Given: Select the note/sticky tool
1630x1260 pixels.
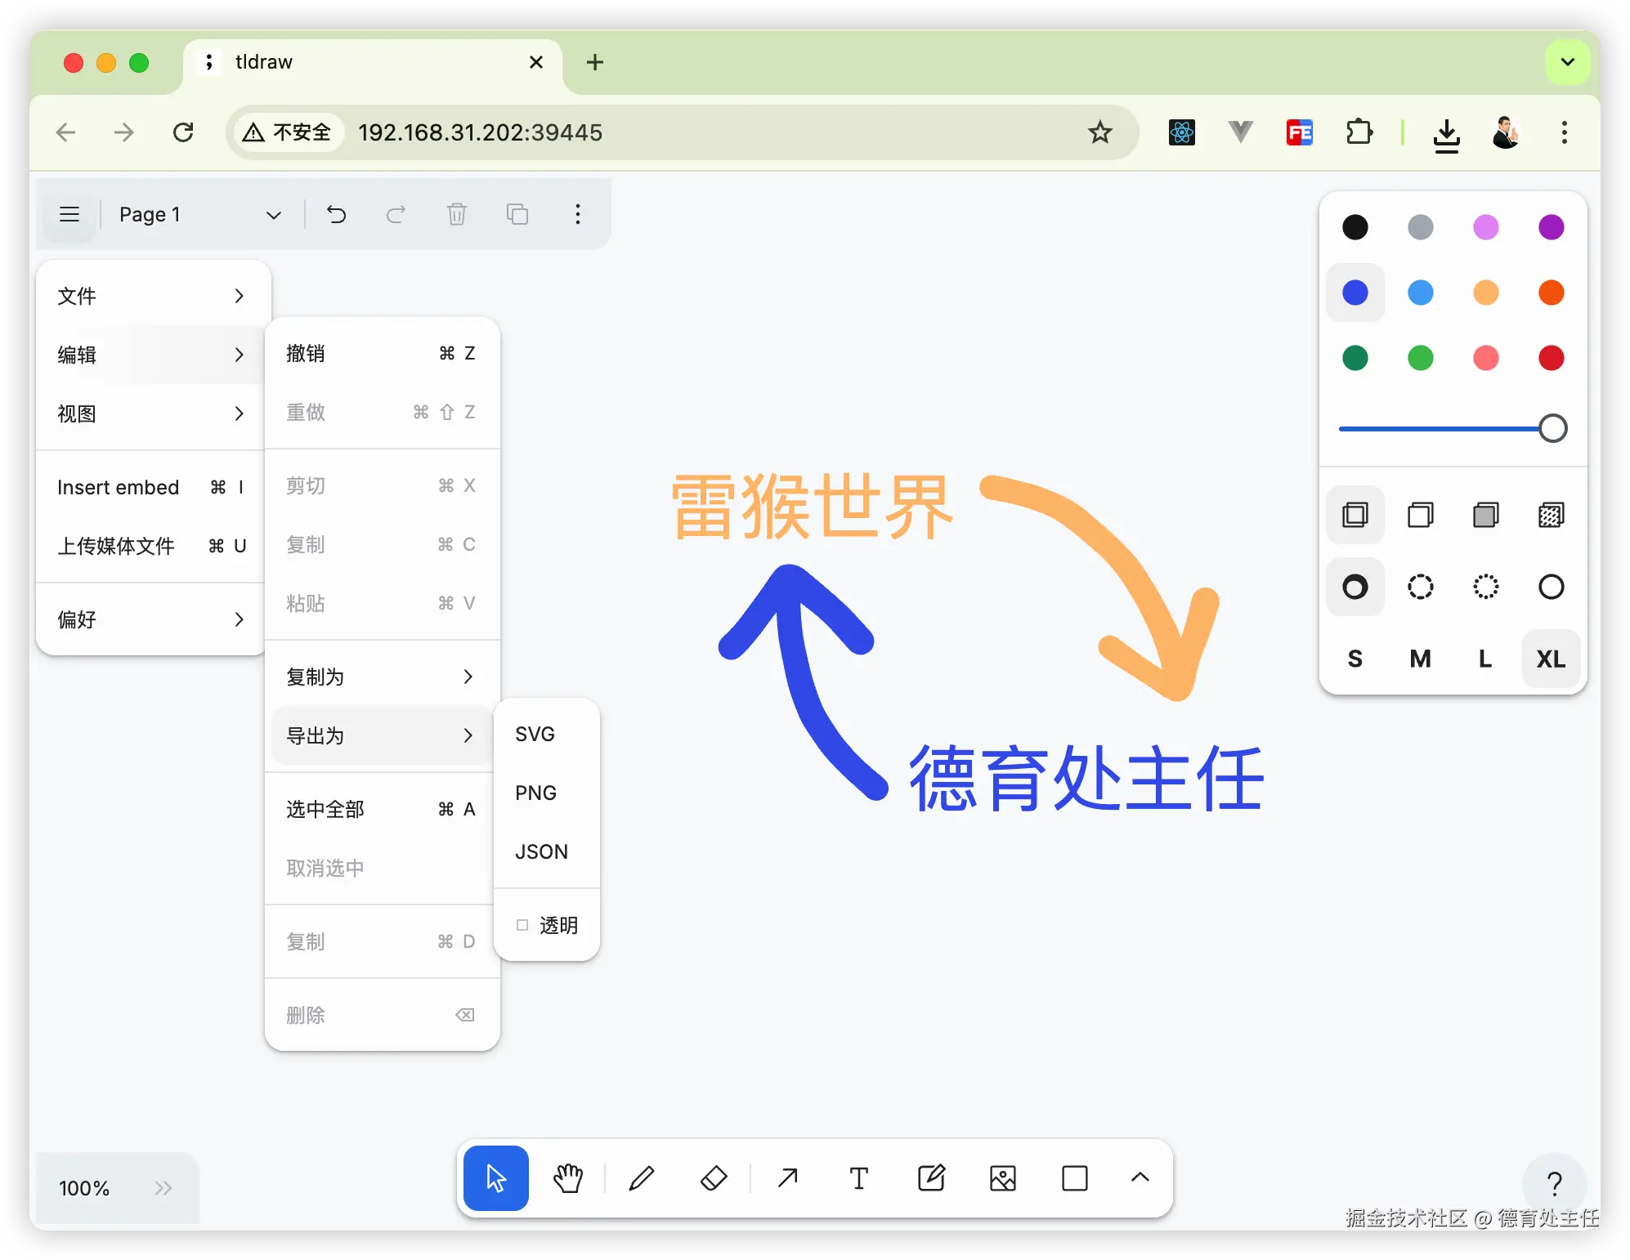Looking at the screenshot, I should coord(931,1178).
